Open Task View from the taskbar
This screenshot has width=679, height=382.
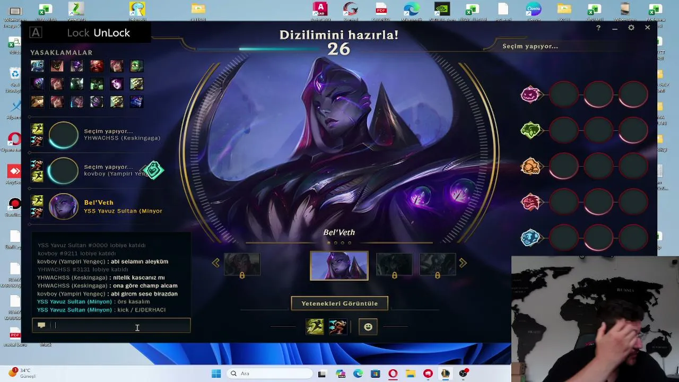(322, 374)
